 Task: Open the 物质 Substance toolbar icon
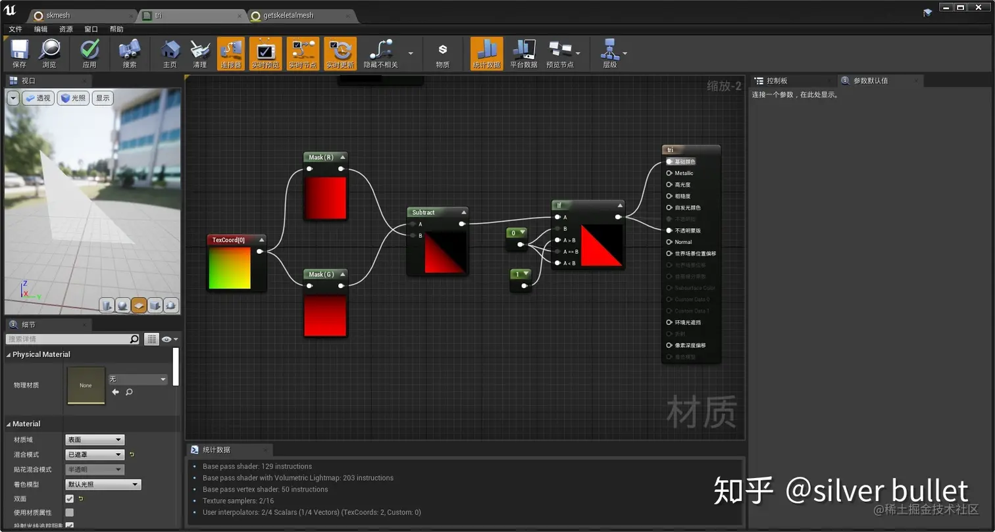(x=443, y=53)
